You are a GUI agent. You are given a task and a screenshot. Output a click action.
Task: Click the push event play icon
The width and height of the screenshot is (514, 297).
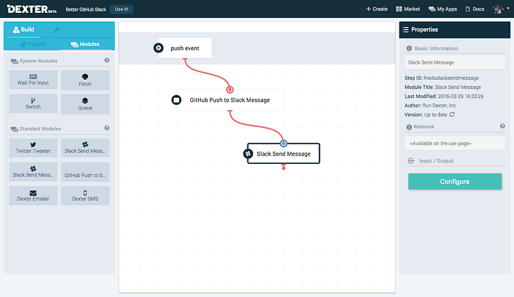pos(158,48)
